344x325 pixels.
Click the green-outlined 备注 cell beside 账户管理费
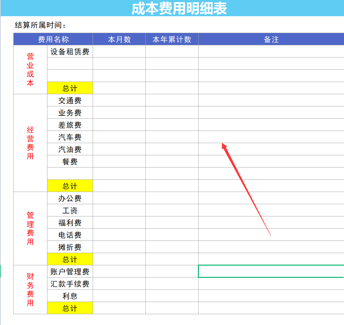pos(270,271)
